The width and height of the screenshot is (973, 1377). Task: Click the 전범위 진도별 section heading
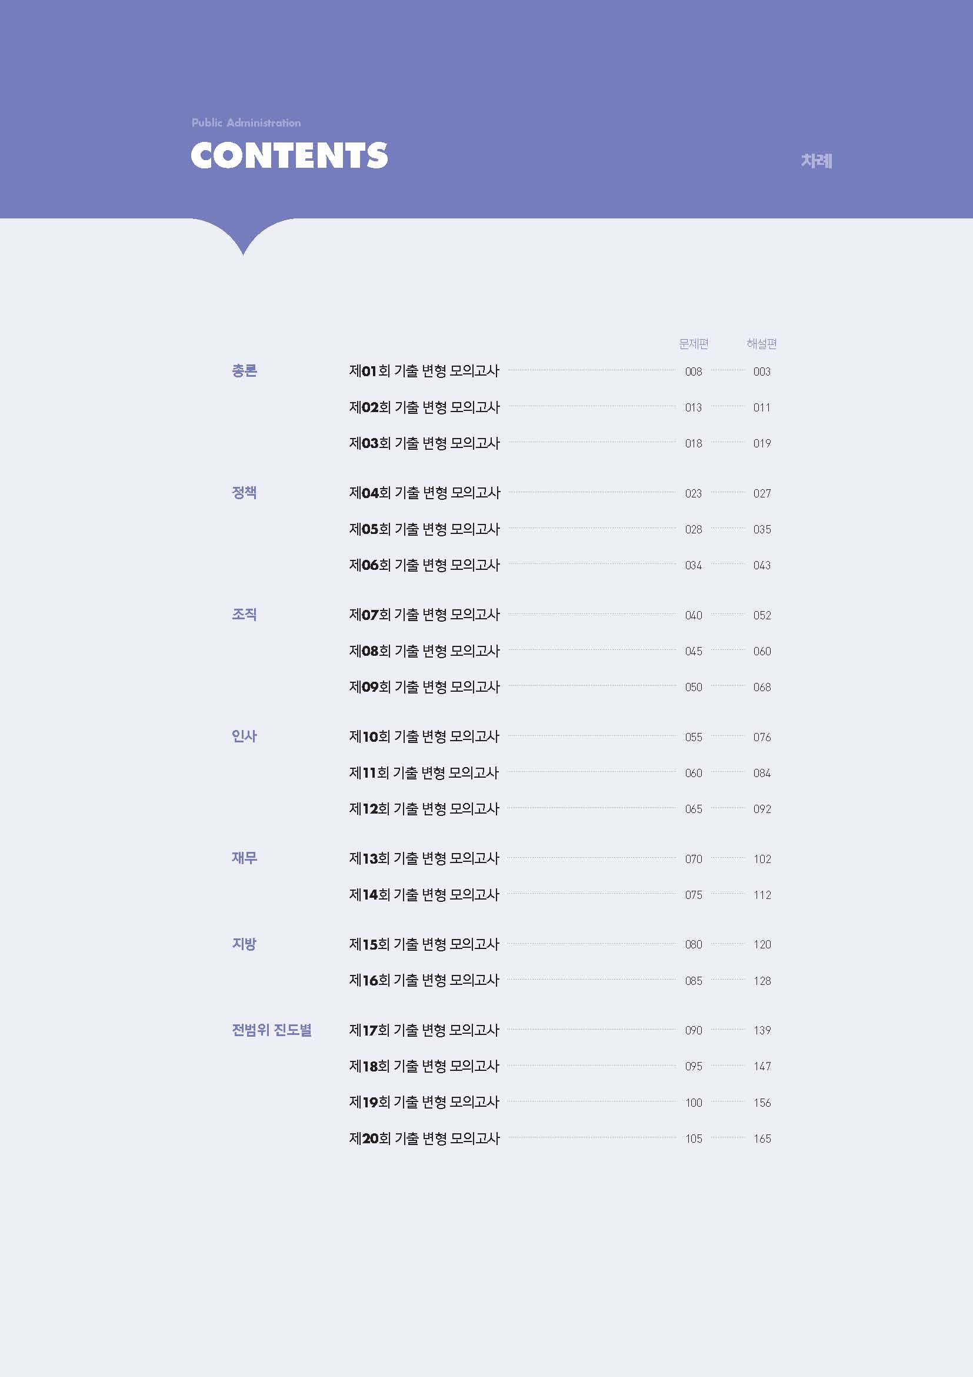[272, 1030]
